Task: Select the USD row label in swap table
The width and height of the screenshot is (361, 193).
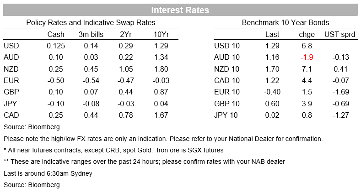Action: (11, 46)
